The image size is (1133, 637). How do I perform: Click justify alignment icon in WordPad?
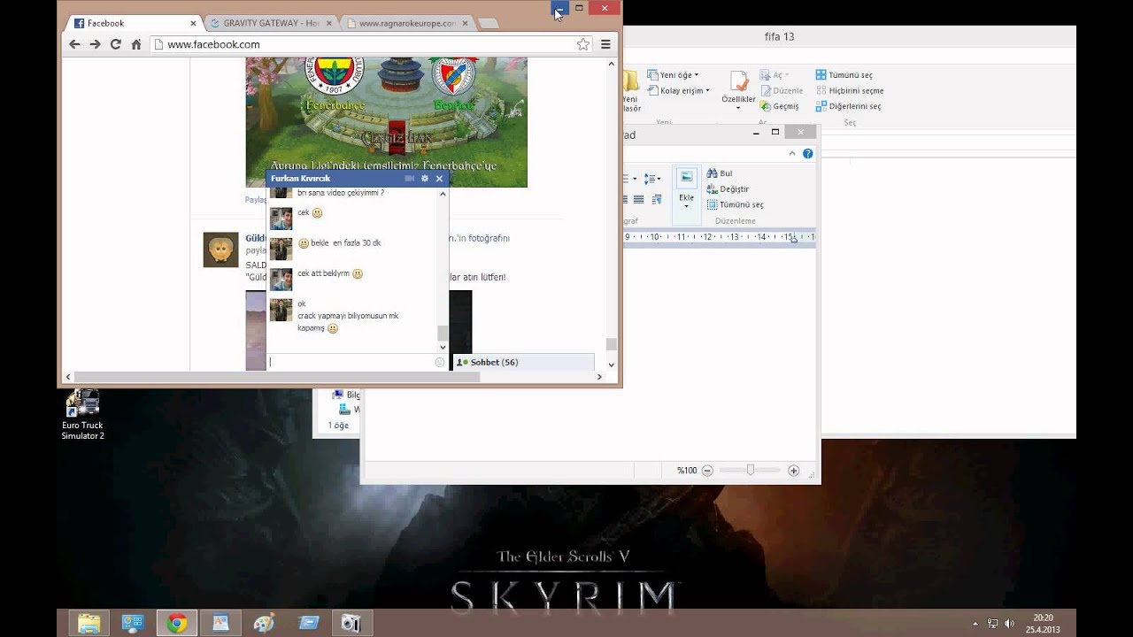point(638,200)
